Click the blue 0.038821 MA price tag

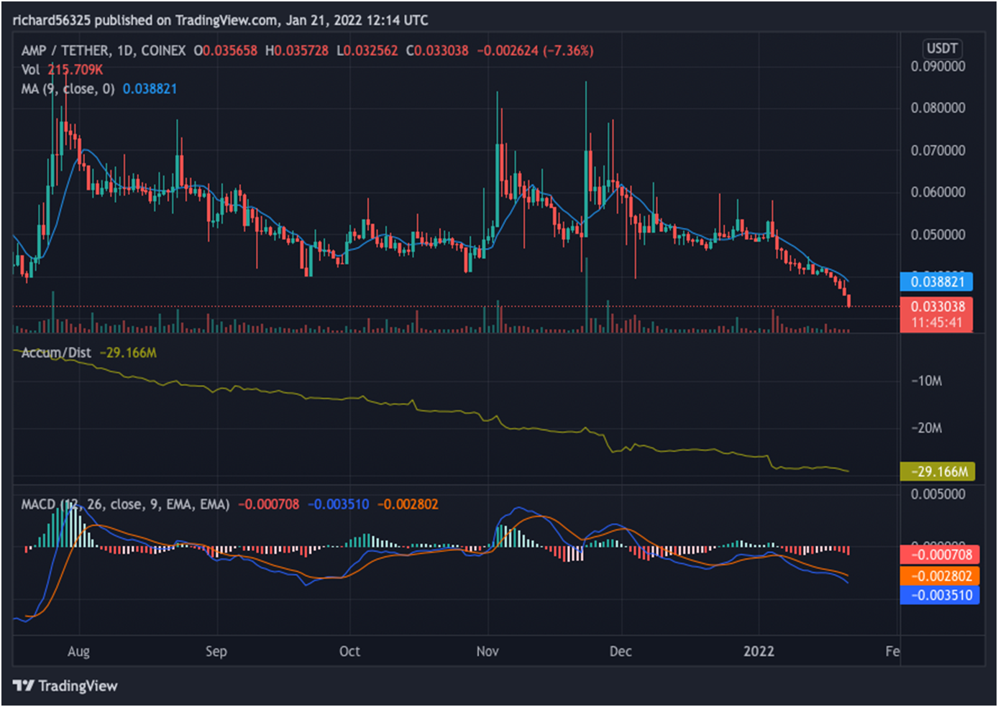tap(937, 282)
